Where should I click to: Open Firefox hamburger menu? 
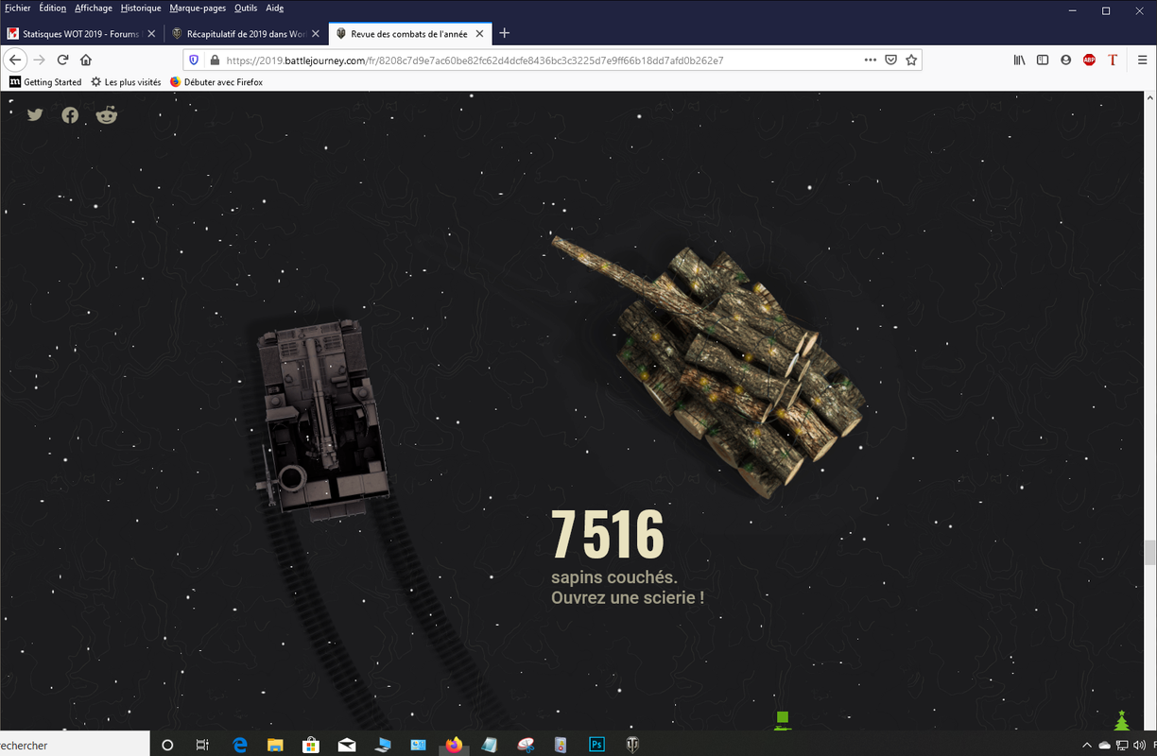coord(1143,60)
